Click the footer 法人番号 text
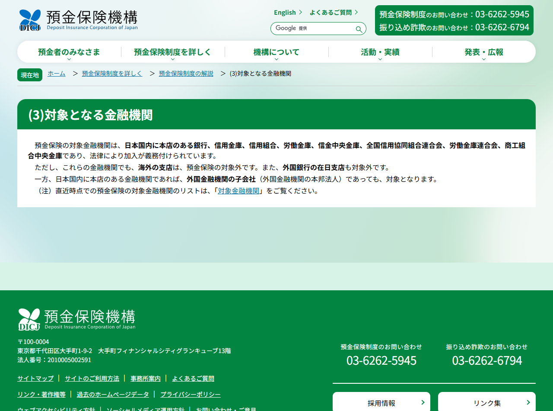 tap(54, 360)
